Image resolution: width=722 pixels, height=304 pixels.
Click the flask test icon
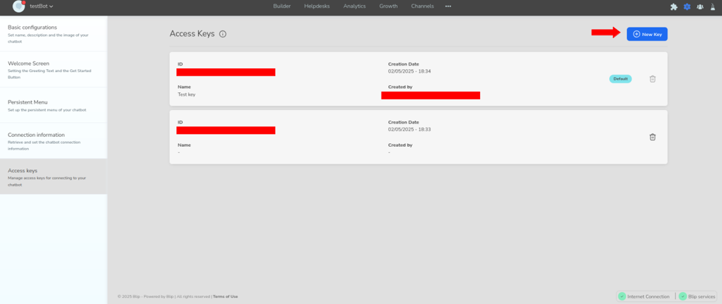tap(712, 6)
